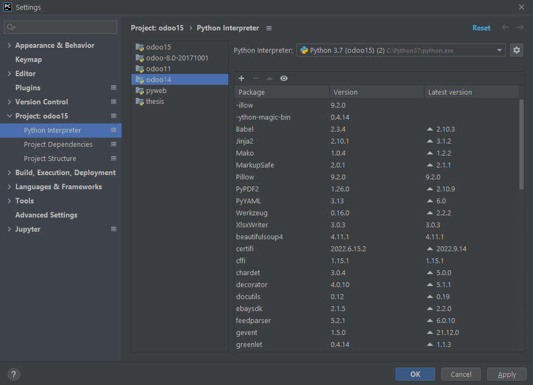Select the odoo11 project folder icon

point(140,69)
